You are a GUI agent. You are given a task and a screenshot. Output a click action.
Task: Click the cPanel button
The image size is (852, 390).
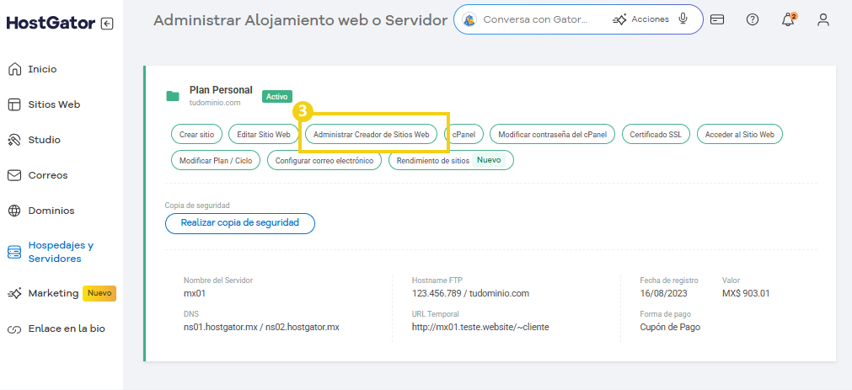463,134
